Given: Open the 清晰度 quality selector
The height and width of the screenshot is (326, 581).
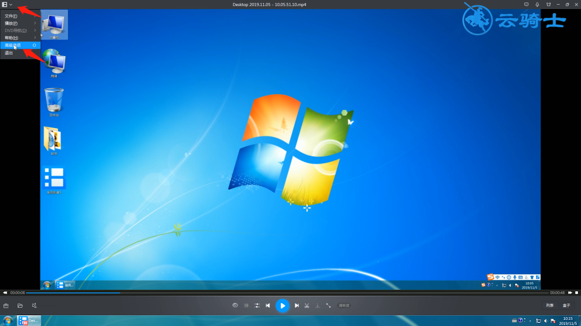Looking at the screenshot, I should tap(344, 305).
